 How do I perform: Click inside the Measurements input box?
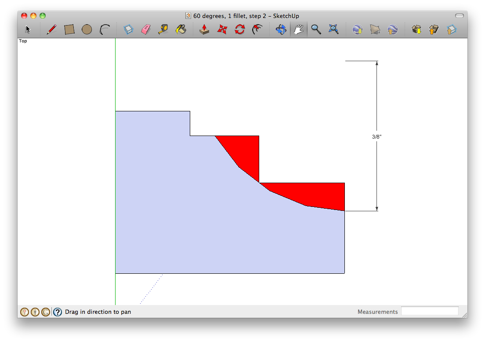point(430,311)
